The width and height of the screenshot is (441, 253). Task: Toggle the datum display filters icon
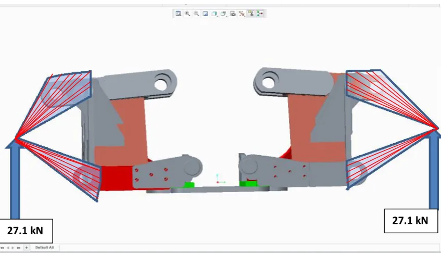tap(242, 14)
